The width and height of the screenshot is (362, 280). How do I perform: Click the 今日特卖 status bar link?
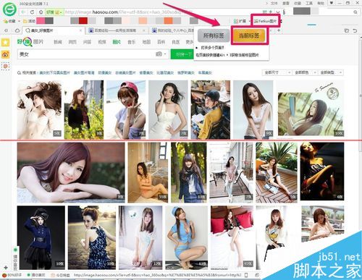pos(61,275)
